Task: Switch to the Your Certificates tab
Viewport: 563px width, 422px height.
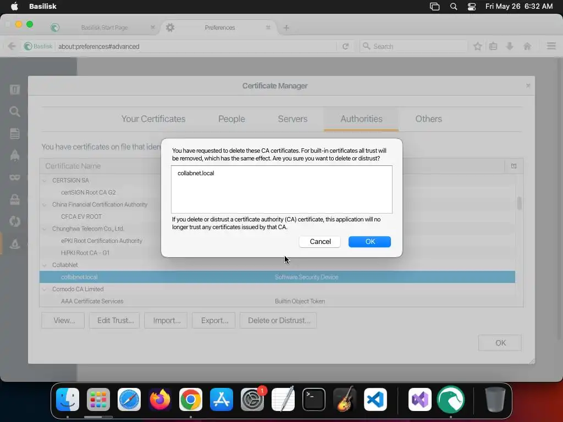Action: click(153, 119)
